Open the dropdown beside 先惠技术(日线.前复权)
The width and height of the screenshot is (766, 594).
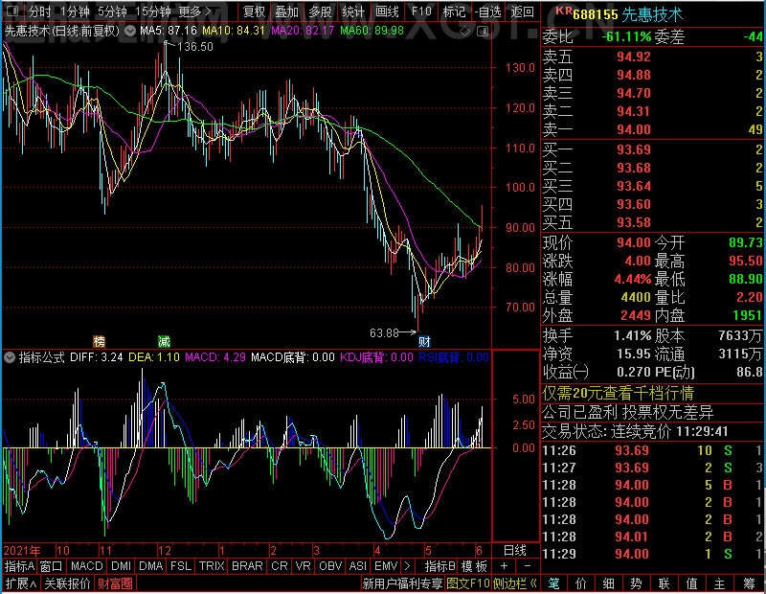(x=130, y=32)
